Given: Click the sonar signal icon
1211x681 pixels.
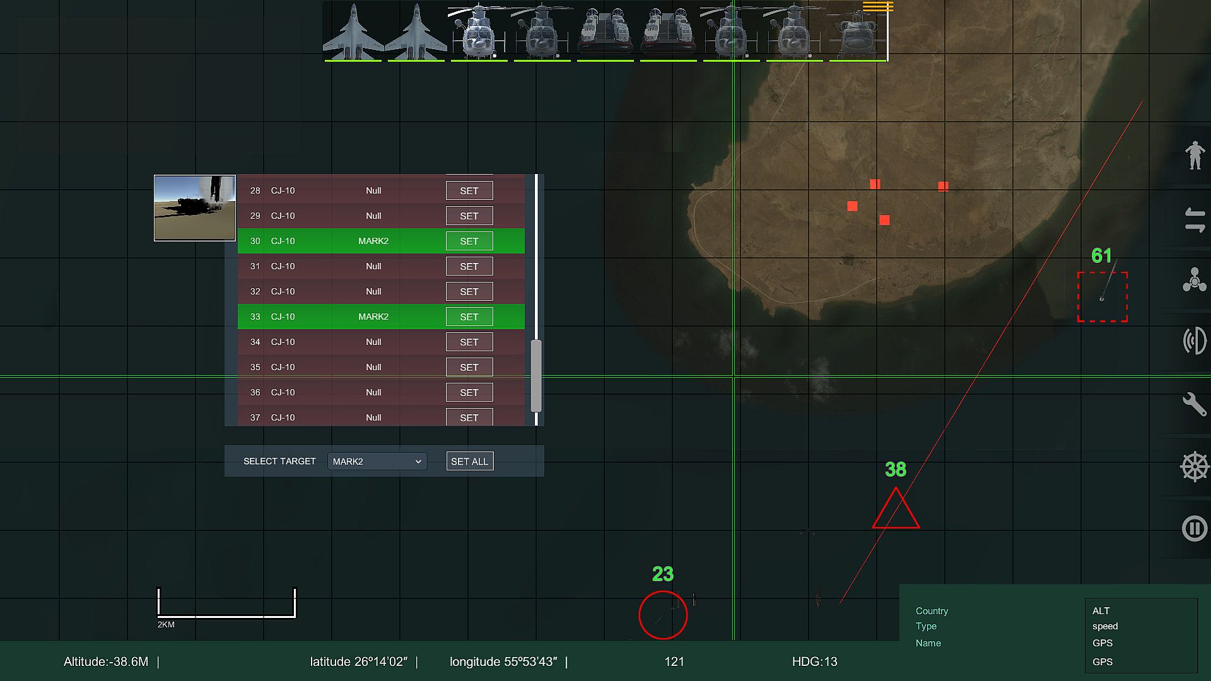Looking at the screenshot, I should pos(1194,341).
